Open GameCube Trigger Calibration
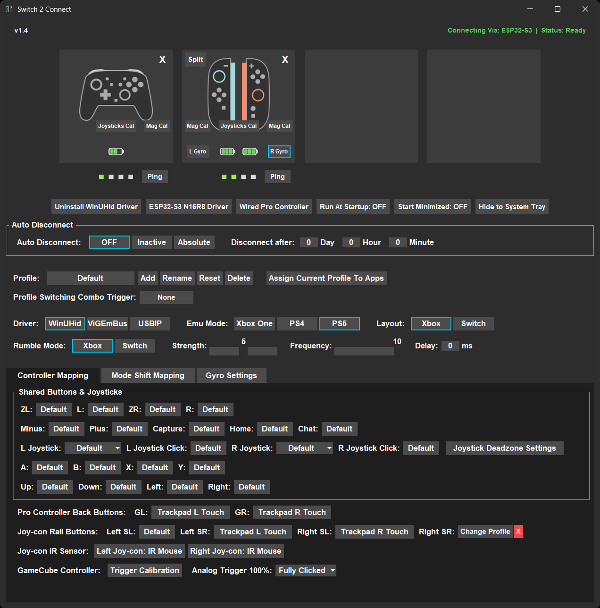The width and height of the screenshot is (600, 608). pos(145,570)
